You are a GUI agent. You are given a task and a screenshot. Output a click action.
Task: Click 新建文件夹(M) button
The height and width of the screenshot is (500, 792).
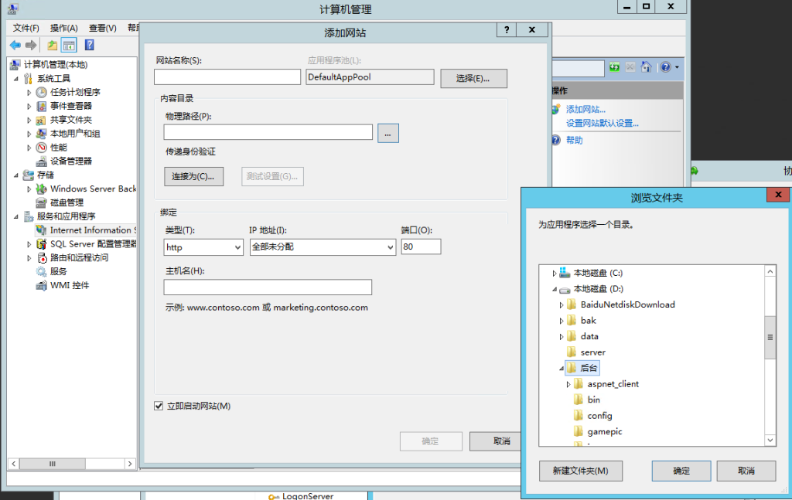pyautogui.click(x=579, y=471)
